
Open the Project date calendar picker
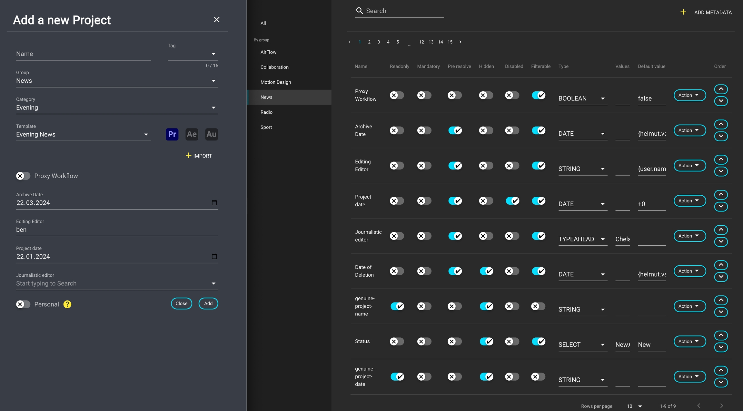(x=214, y=256)
